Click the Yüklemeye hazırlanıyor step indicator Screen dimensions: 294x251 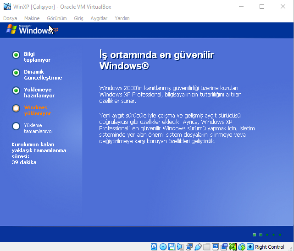point(16,91)
